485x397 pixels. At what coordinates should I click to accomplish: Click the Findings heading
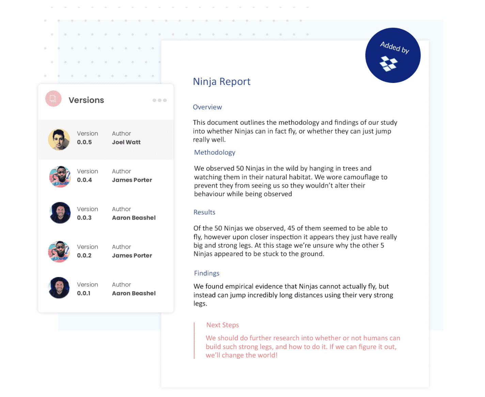coord(207,273)
